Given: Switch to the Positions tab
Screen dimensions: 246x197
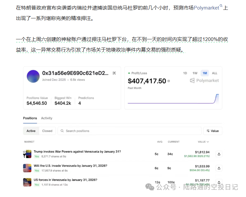Looking at the screenshot, I should tap(30, 118).
